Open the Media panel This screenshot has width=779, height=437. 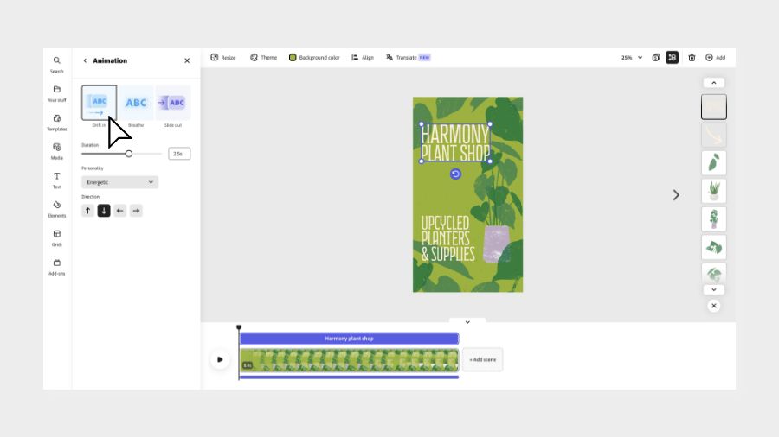point(56,151)
